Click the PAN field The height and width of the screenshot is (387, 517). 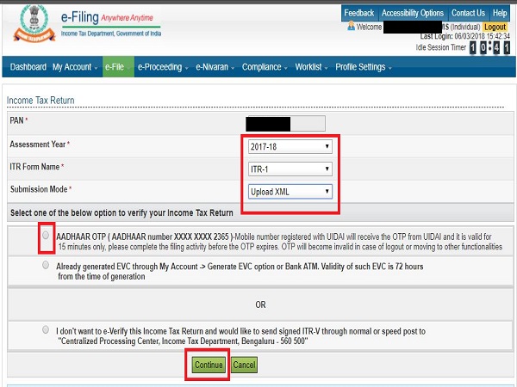(x=285, y=124)
